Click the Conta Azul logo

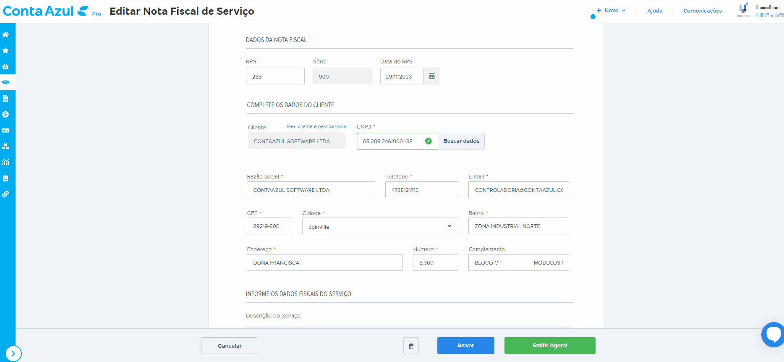[45, 11]
